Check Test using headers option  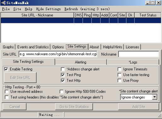point(7,97)
